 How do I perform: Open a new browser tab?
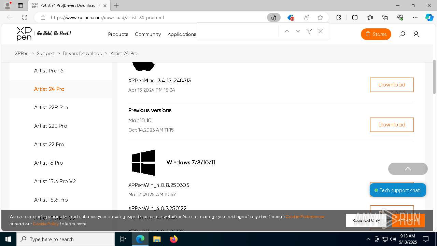(x=116, y=5)
